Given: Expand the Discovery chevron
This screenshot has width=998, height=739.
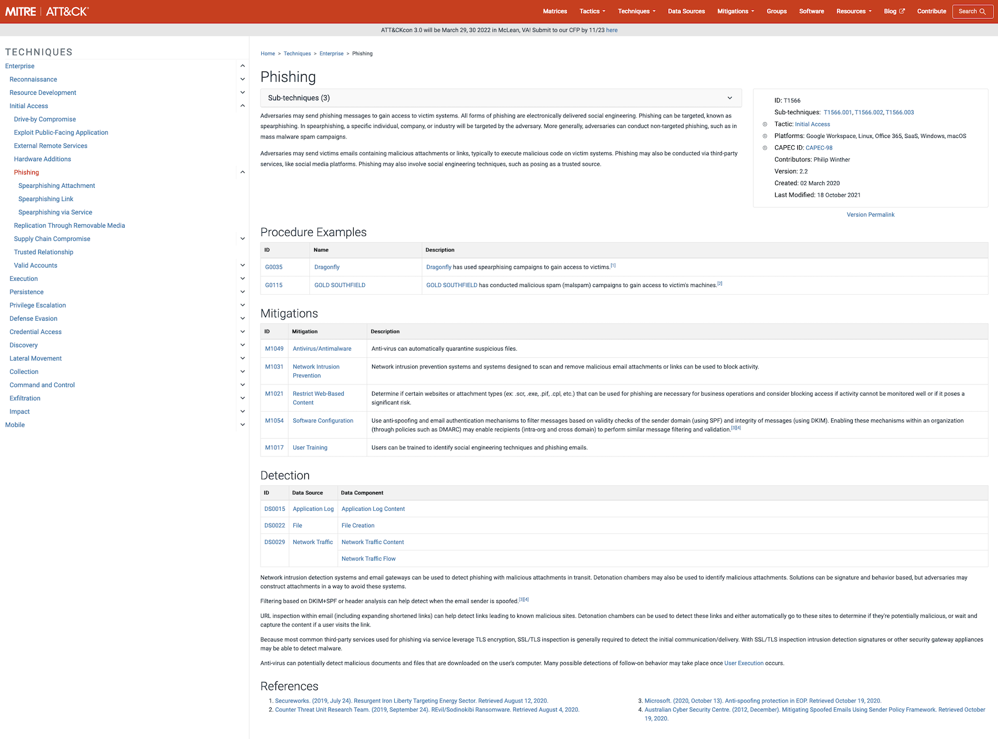Looking at the screenshot, I should (x=242, y=345).
